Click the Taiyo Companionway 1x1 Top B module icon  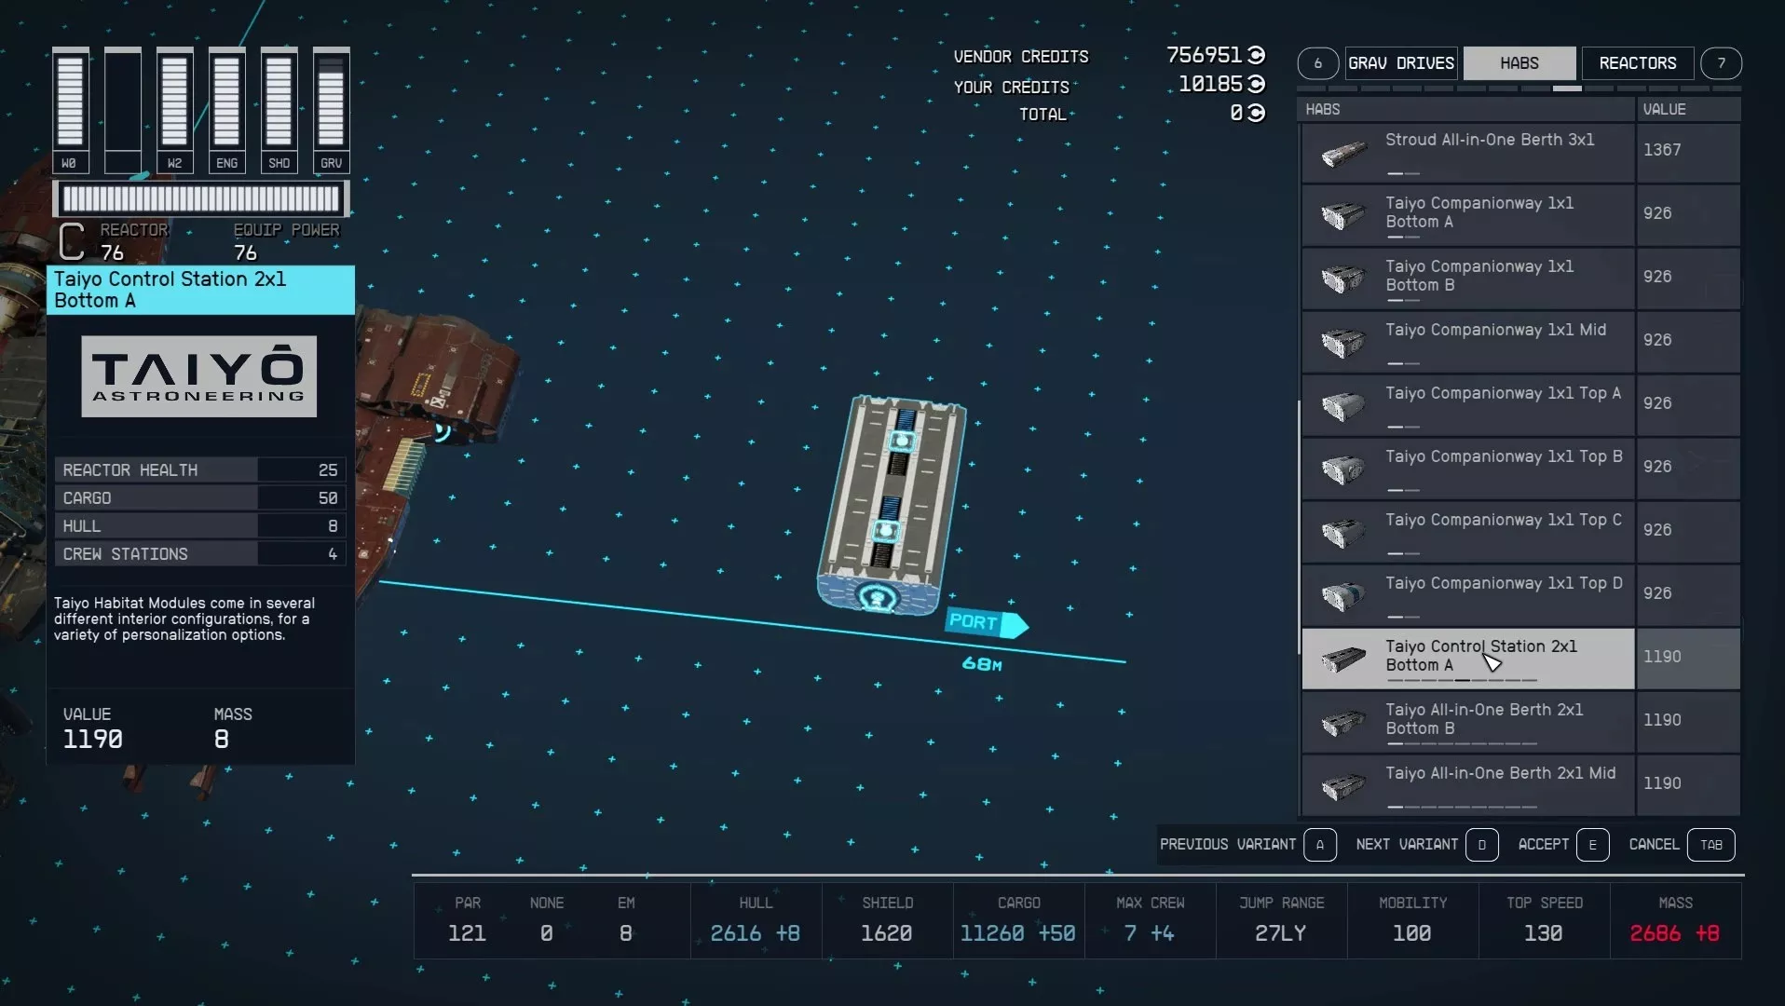(1343, 469)
